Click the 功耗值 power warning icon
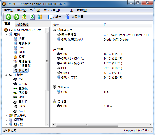This screenshot has width=155, height=135. point(55,101)
